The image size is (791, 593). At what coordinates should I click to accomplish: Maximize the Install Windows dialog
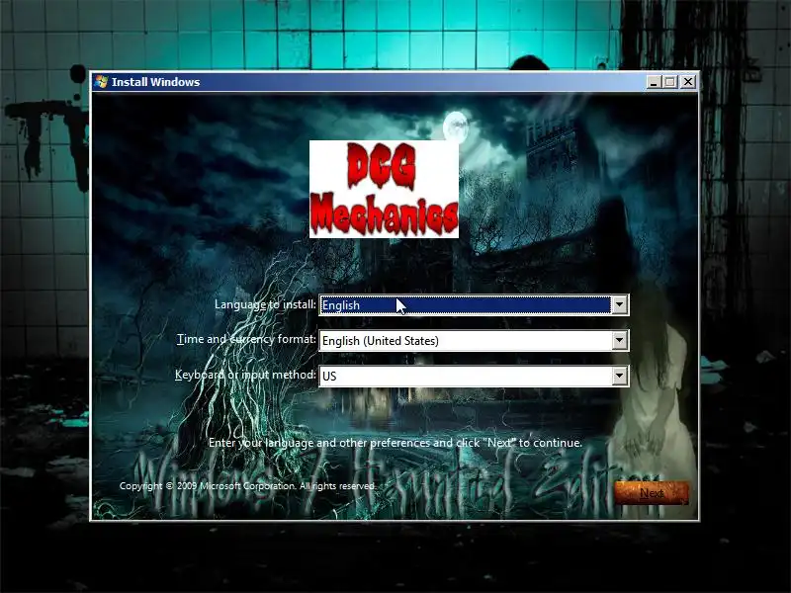[670, 82]
